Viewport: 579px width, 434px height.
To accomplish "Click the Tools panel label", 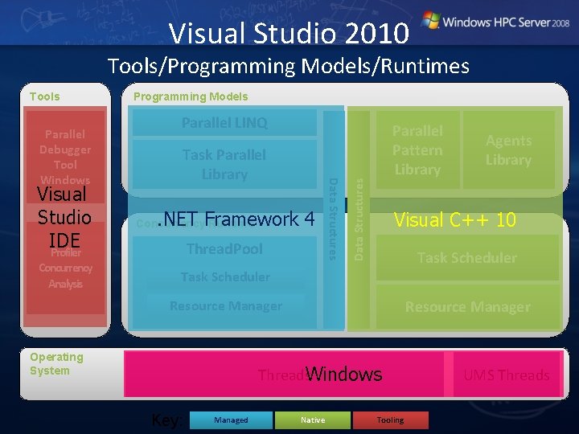I will [45, 96].
